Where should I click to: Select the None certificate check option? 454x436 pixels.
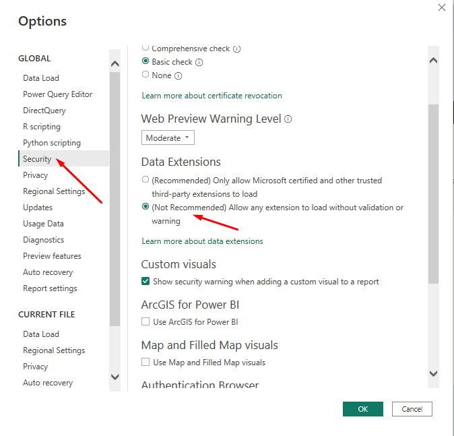pyautogui.click(x=145, y=75)
